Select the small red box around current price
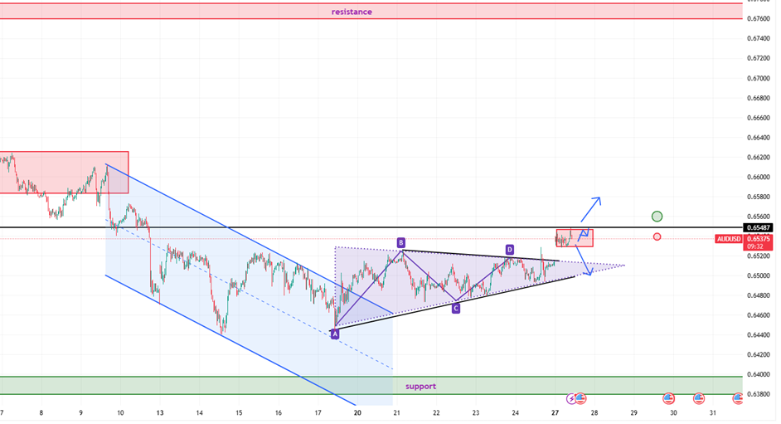The width and height of the screenshot is (781, 424). 574,237
